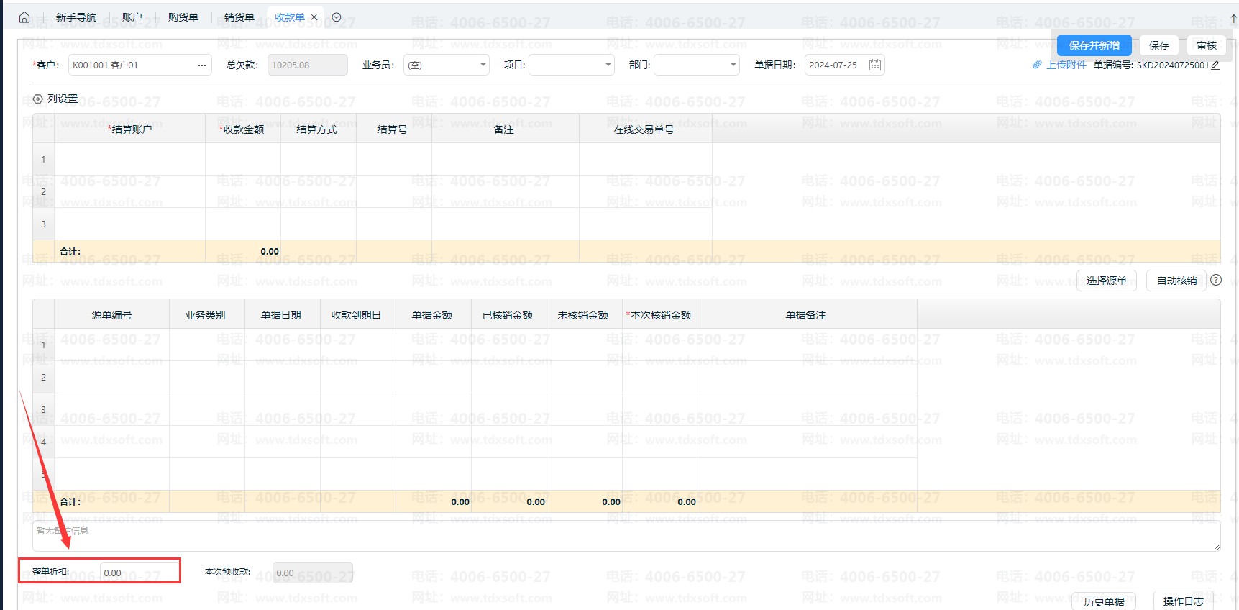
Task: Open the tab list dropdown icon
Action: [x=337, y=17]
